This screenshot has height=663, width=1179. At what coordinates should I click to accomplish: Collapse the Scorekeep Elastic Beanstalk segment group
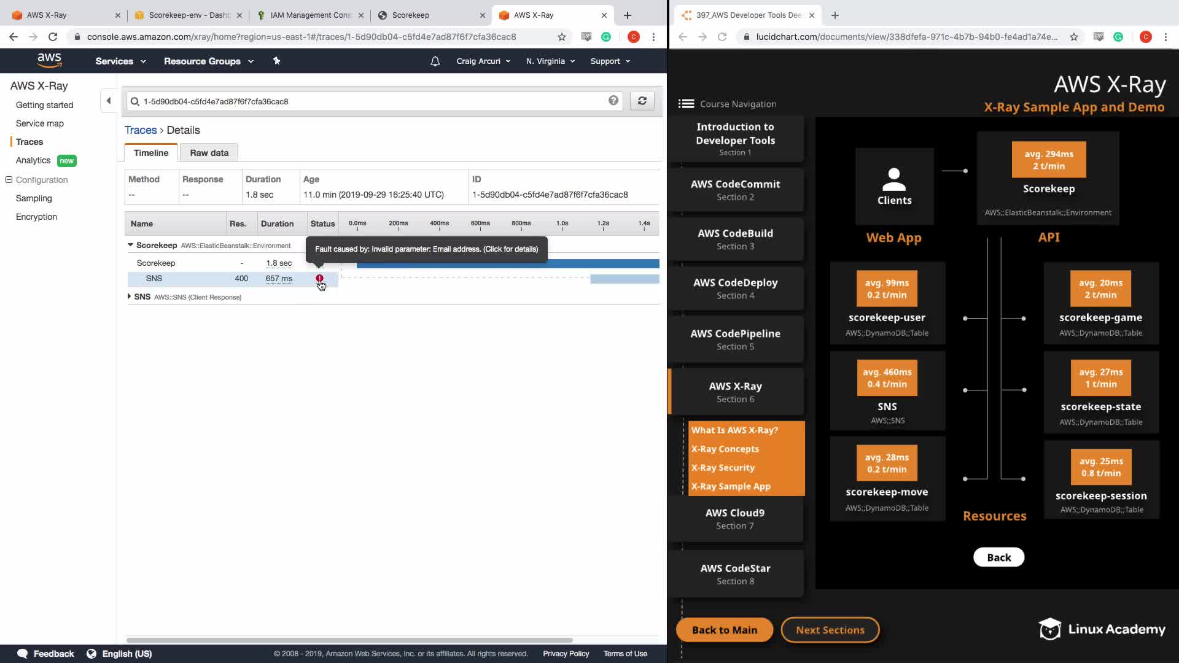(x=130, y=245)
